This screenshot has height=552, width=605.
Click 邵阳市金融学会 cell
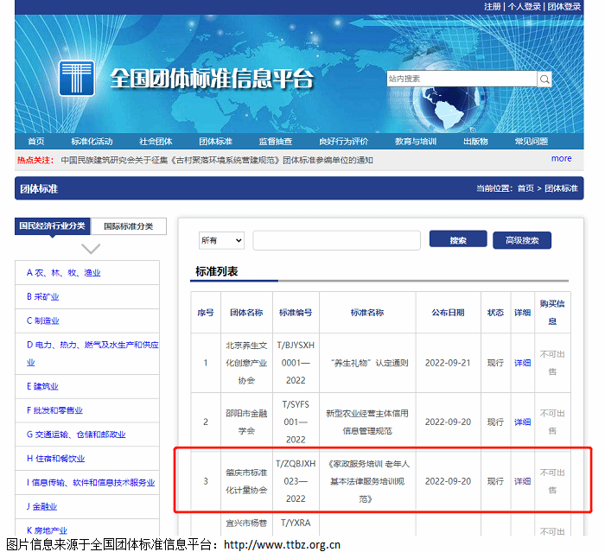coord(246,422)
